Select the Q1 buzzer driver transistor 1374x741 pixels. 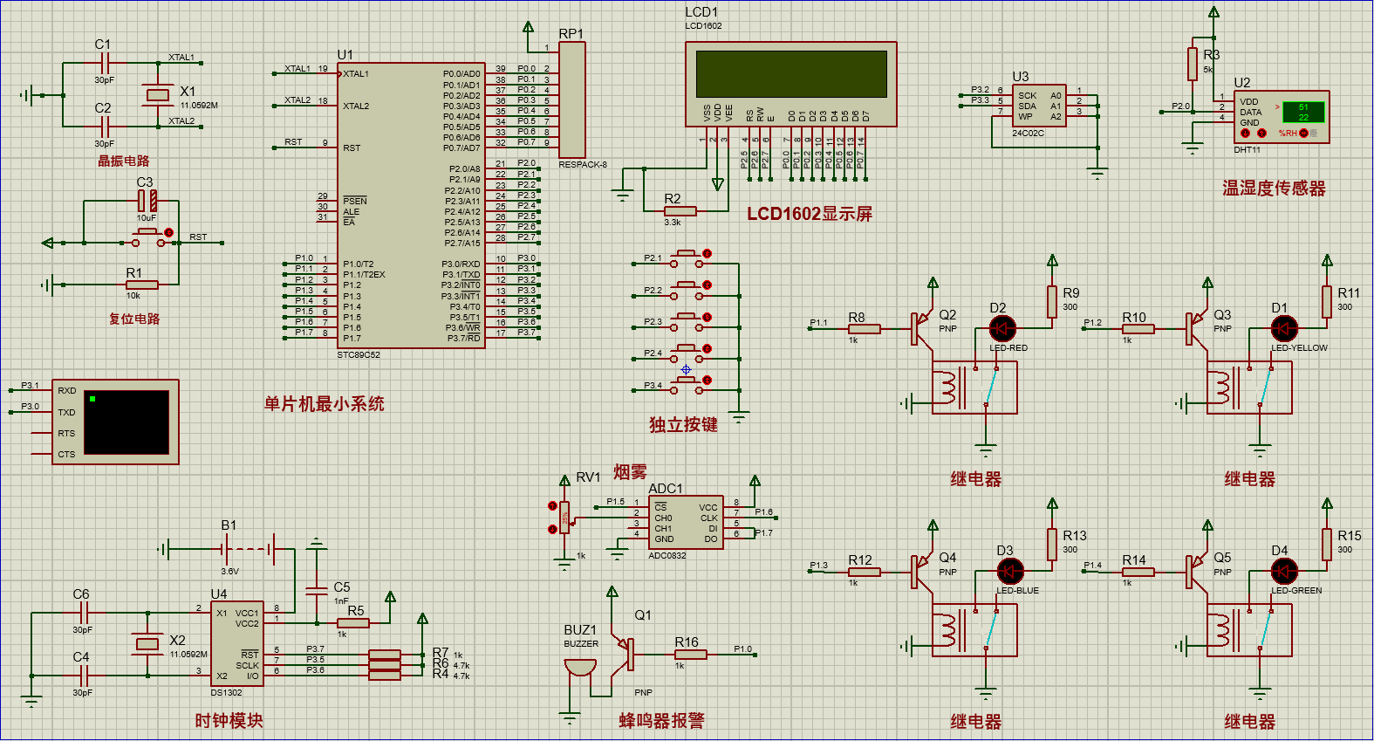pyautogui.click(x=624, y=655)
